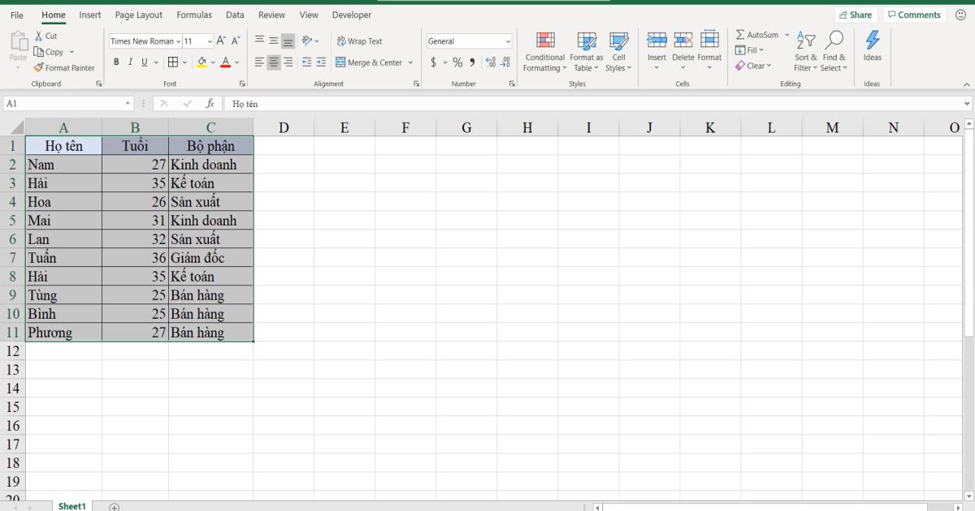Toggle center text alignment
The height and width of the screenshot is (511, 975).
click(x=271, y=62)
